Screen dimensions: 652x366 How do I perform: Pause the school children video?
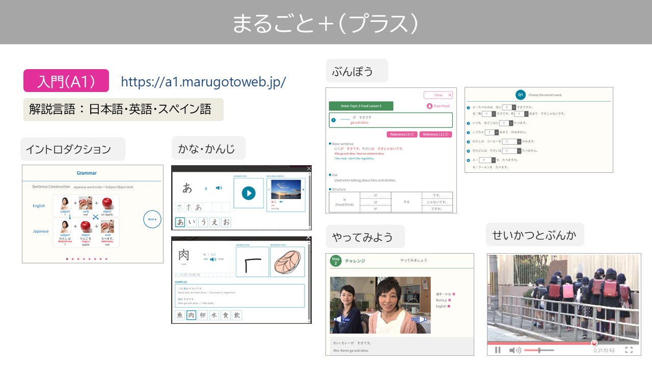click(x=498, y=350)
